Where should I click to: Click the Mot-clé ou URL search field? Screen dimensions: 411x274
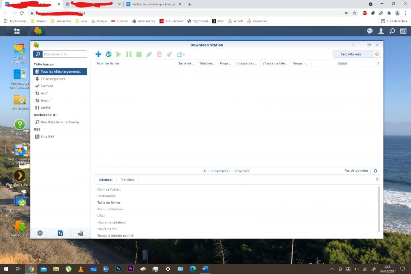coord(65,54)
